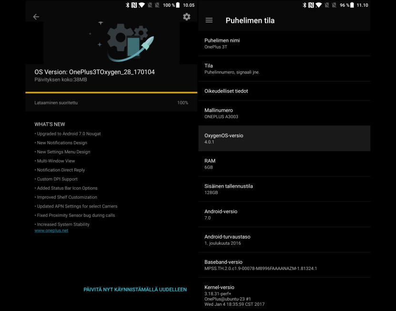Tap the back arrow on update screen
The height and width of the screenshot is (311, 396).
click(36, 17)
